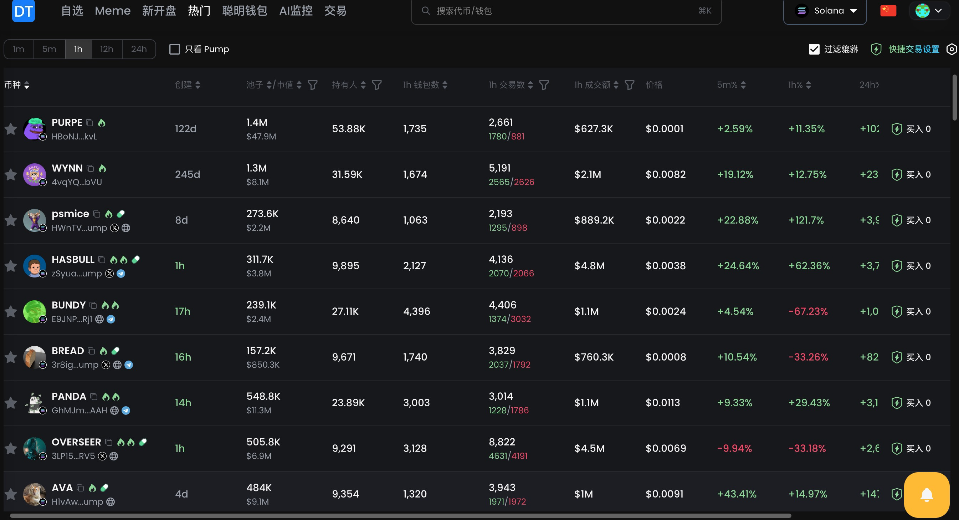Viewport: 959px width, 520px height.
Task: Uncheck the 过滤貔貅 filter checkbox
Action: (814, 49)
